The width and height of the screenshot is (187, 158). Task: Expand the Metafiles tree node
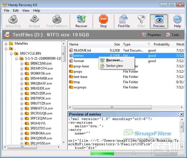point(6,44)
